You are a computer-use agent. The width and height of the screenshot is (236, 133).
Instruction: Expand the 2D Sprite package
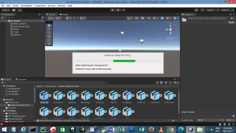[x=4, y=114]
